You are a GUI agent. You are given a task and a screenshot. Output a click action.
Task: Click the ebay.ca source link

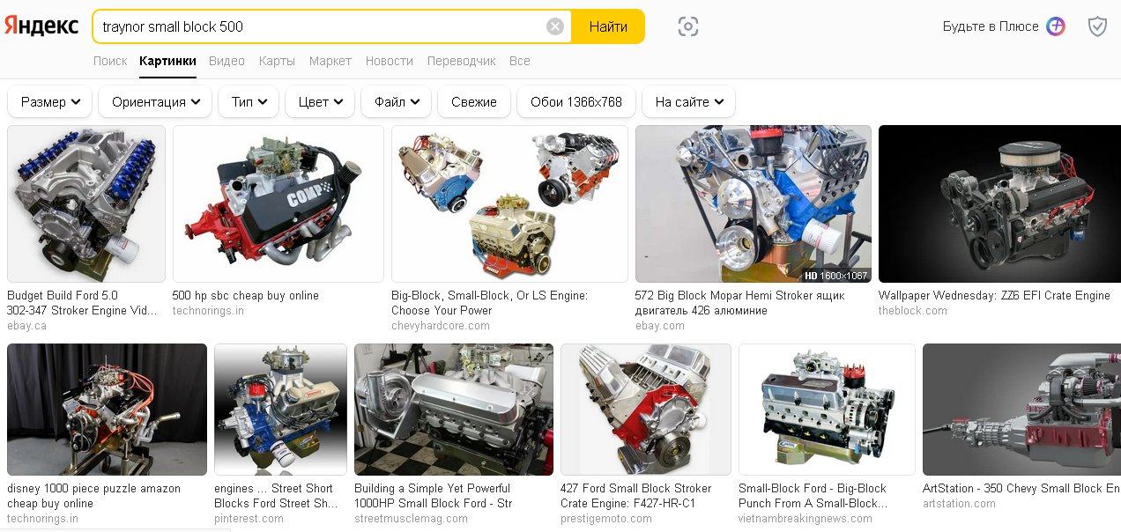[27, 326]
